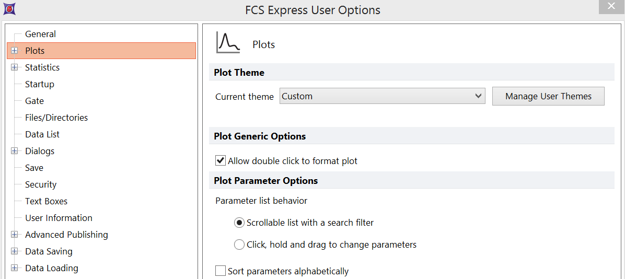Choose Click, hold and drag option

pos(239,245)
